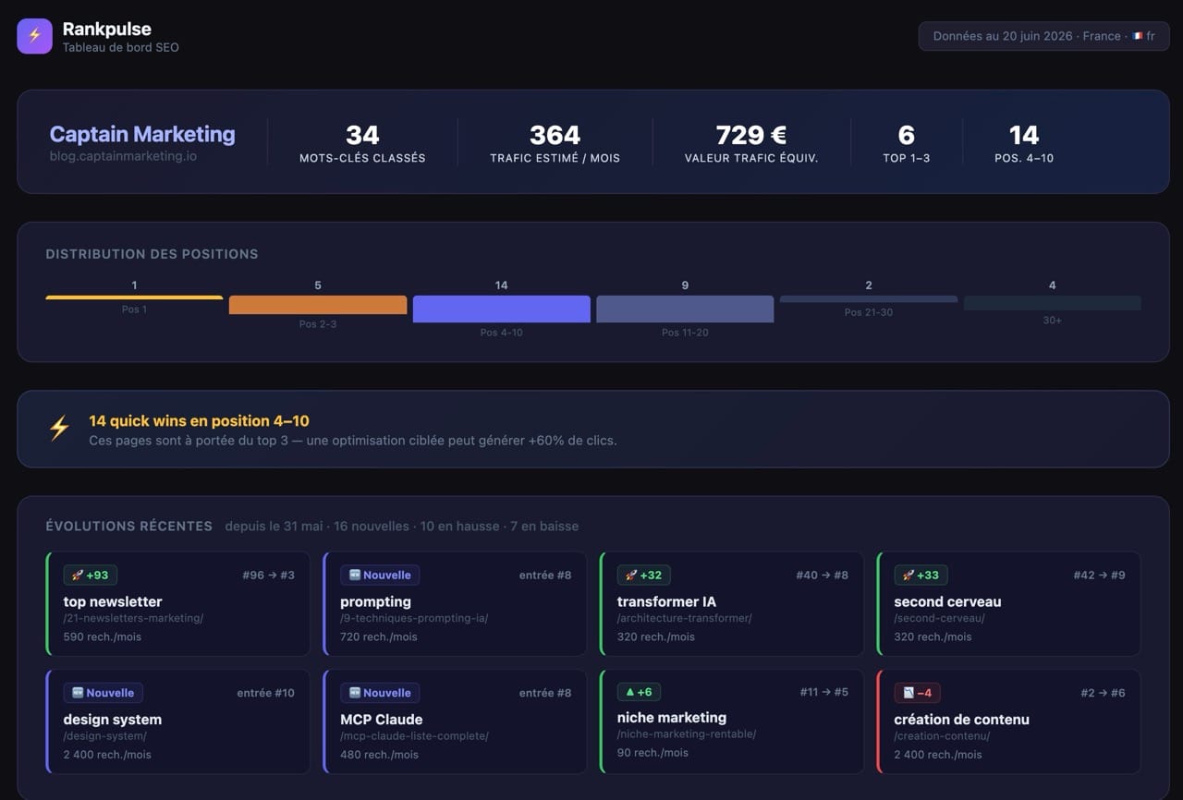Click the niche marketing keyword title

pos(672,718)
